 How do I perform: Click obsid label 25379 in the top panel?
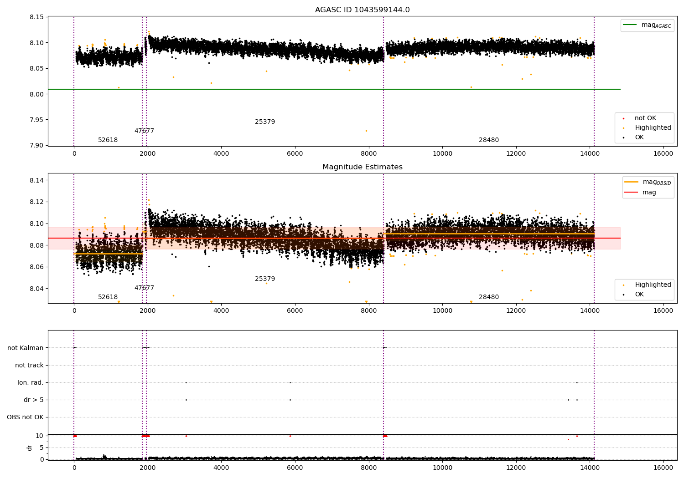pyautogui.click(x=265, y=122)
